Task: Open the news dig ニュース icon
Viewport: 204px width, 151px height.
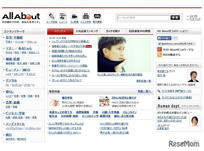Action: (x=63, y=16)
